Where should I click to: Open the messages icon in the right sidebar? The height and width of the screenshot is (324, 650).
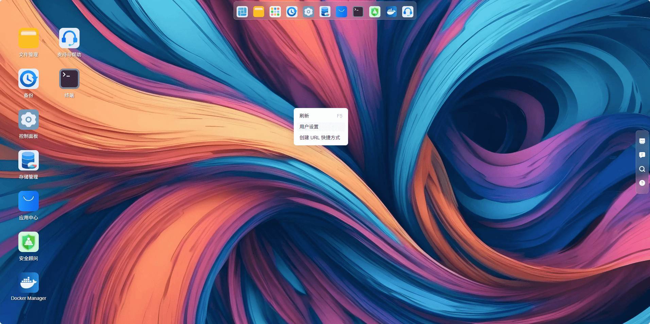(x=642, y=155)
